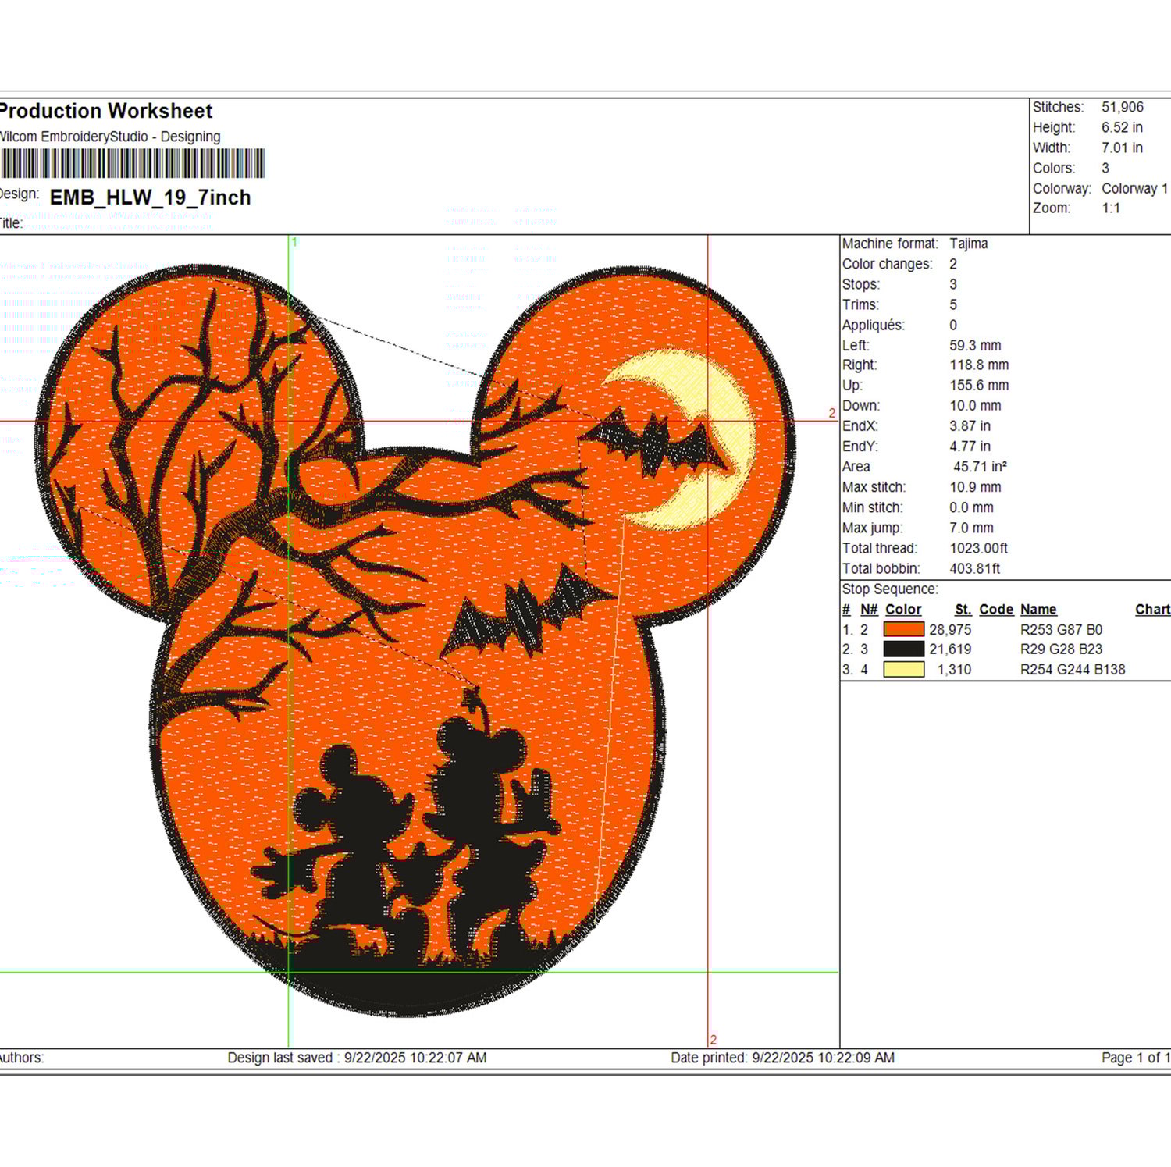Viewport: 1171px width, 1167px height.
Task: Click the stitch count "28,975"
Action: [x=950, y=629]
